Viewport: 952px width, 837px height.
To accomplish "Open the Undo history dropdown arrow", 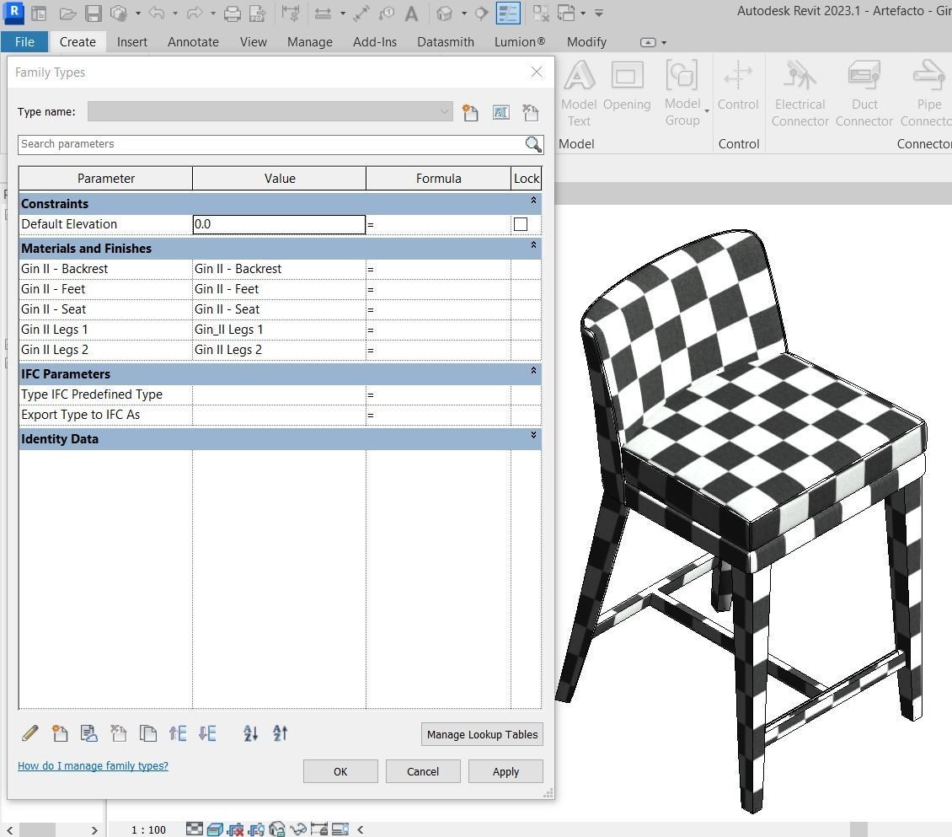I will (x=175, y=13).
